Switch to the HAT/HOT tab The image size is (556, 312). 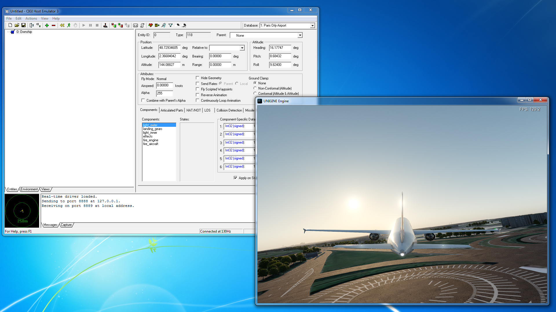pyautogui.click(x=193, y=110)
